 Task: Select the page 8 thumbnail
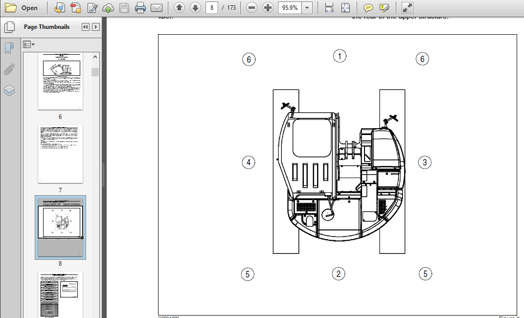coord(60,227)
